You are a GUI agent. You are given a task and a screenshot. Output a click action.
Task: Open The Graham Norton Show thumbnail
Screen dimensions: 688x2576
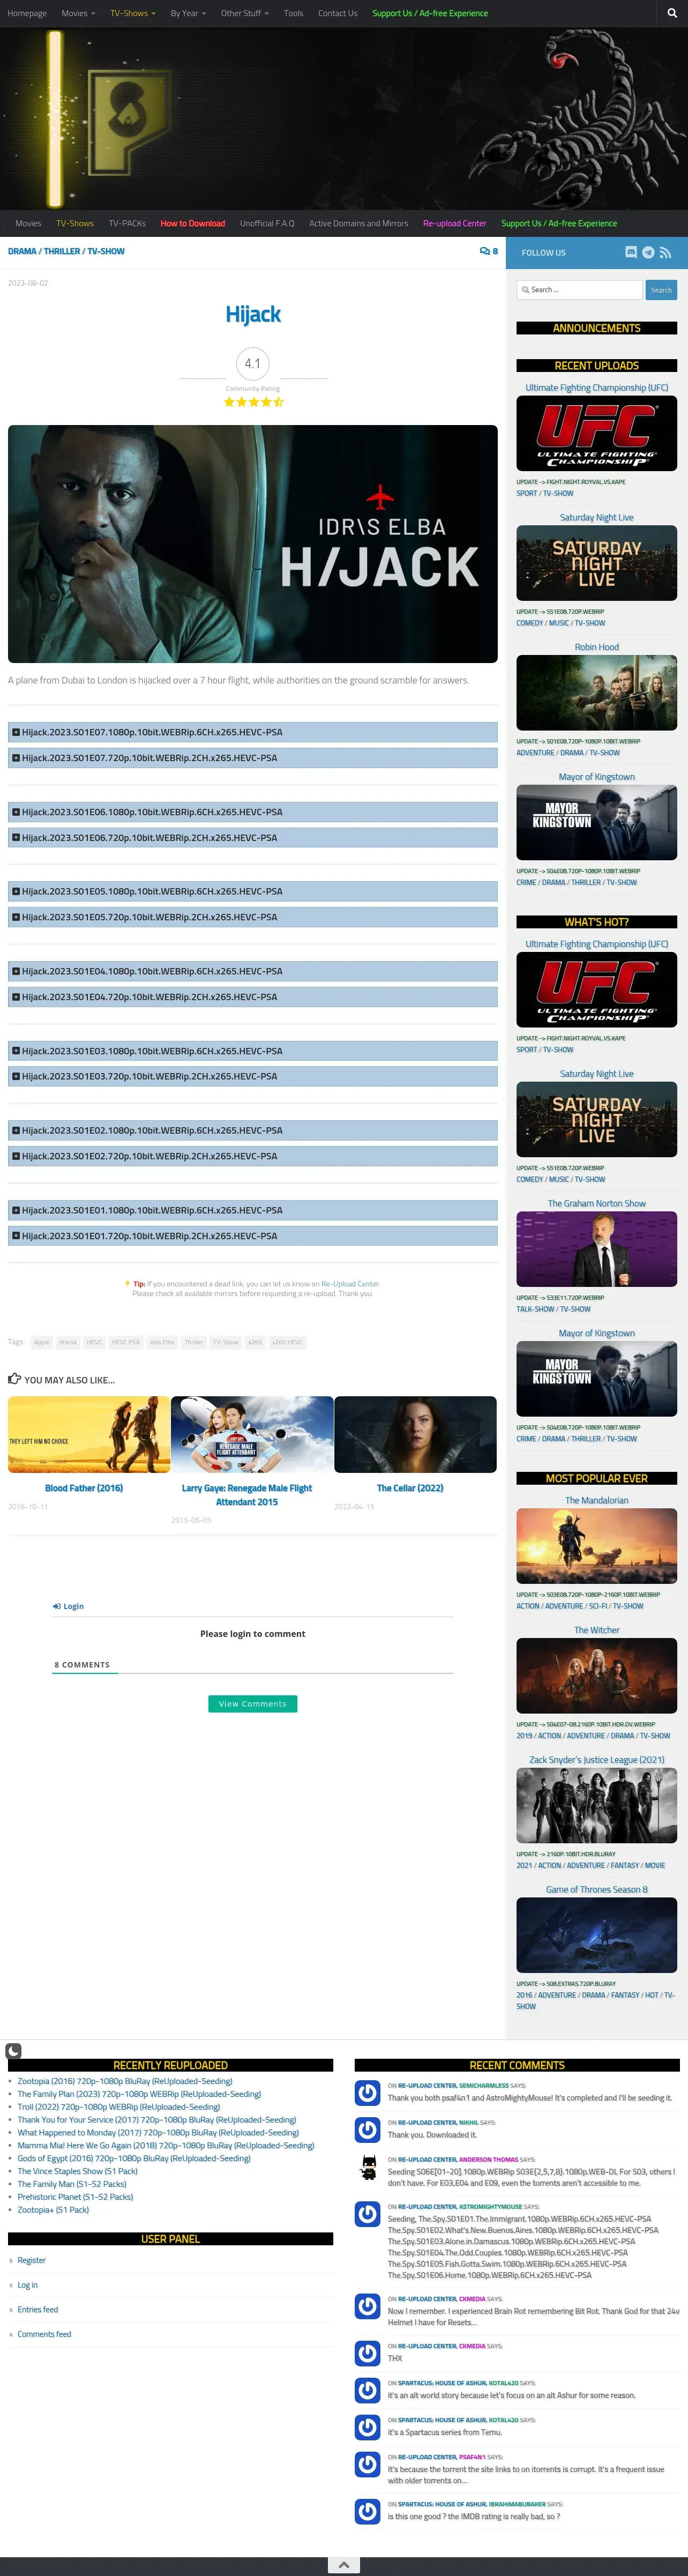click(x=597, y=1249)
